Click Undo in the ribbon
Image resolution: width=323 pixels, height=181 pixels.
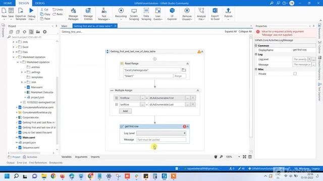pyautogui.click(x=58, y=10)
